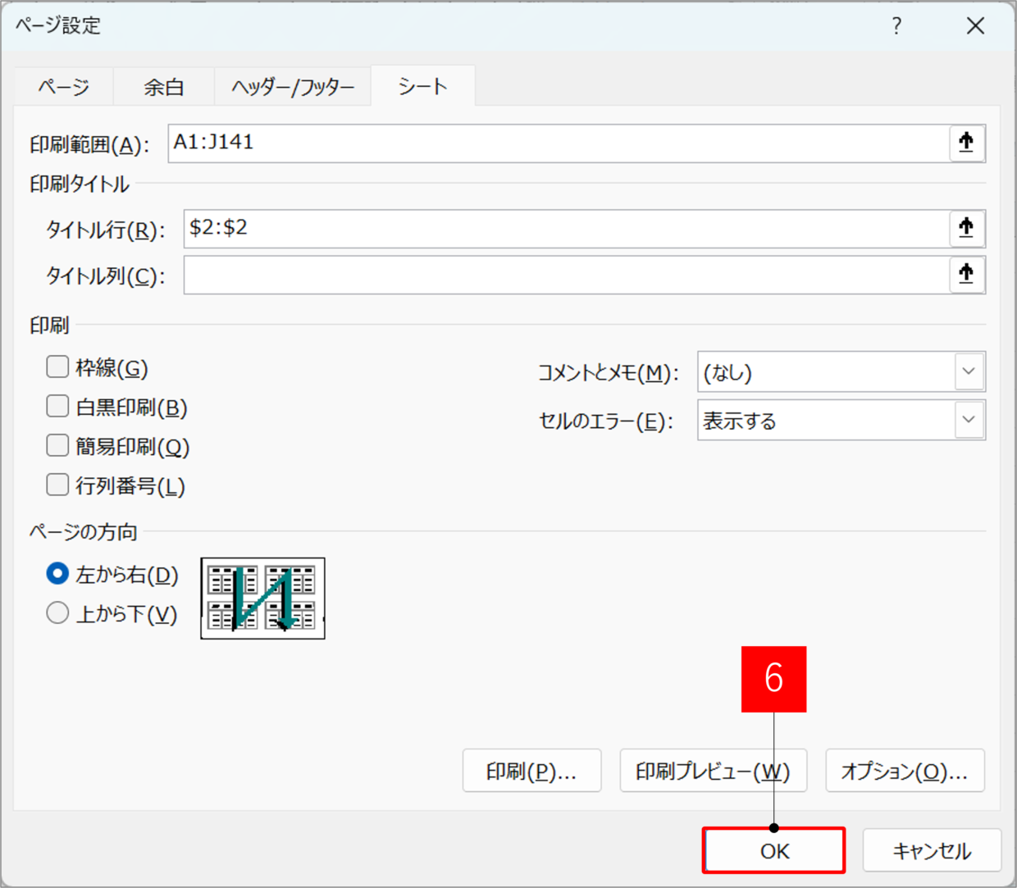Image resolution: width=1017 pixels, height=888 pixels.
Task: Open the 余白 tab
Action: click(164, 87)
